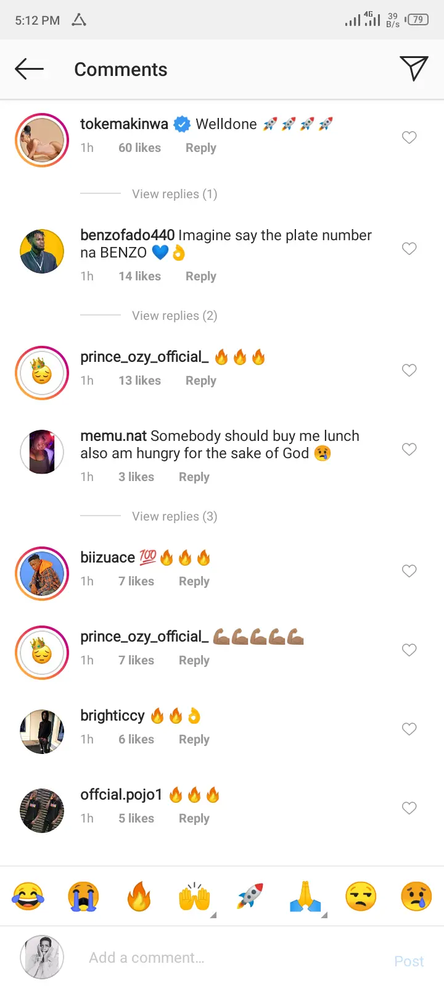This screenshot has height=988, width=444.
Task: Expand the two replies under benzofado440
Action: coord(175,316)
